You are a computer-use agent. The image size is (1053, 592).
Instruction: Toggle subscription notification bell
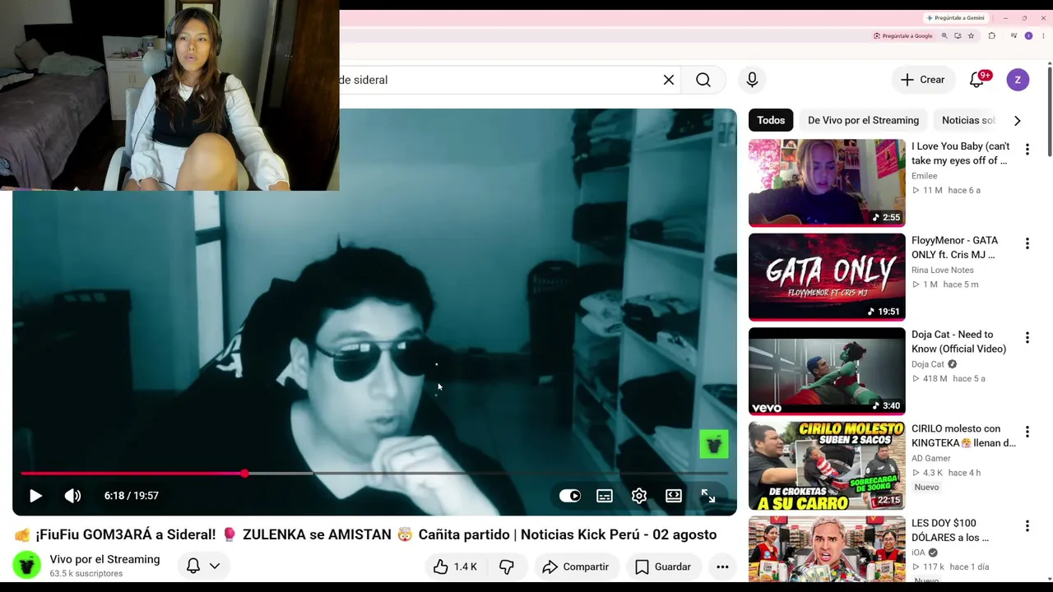pos(202,566)
